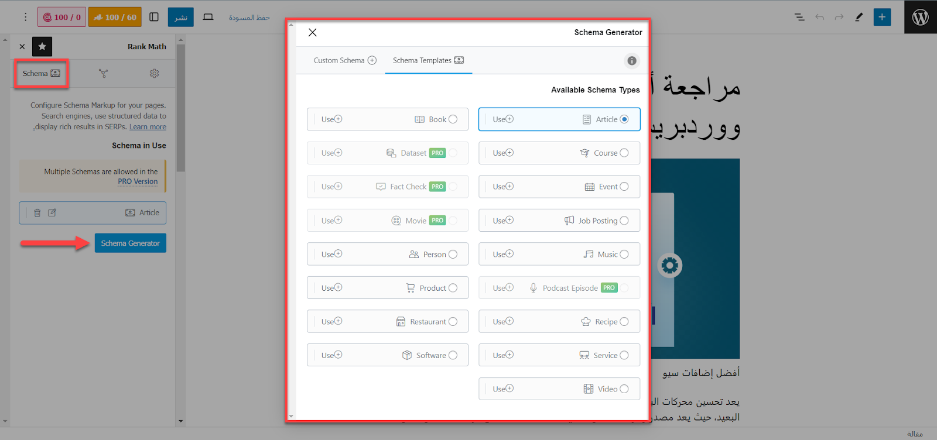Open the WordPress logo menu

921,17
